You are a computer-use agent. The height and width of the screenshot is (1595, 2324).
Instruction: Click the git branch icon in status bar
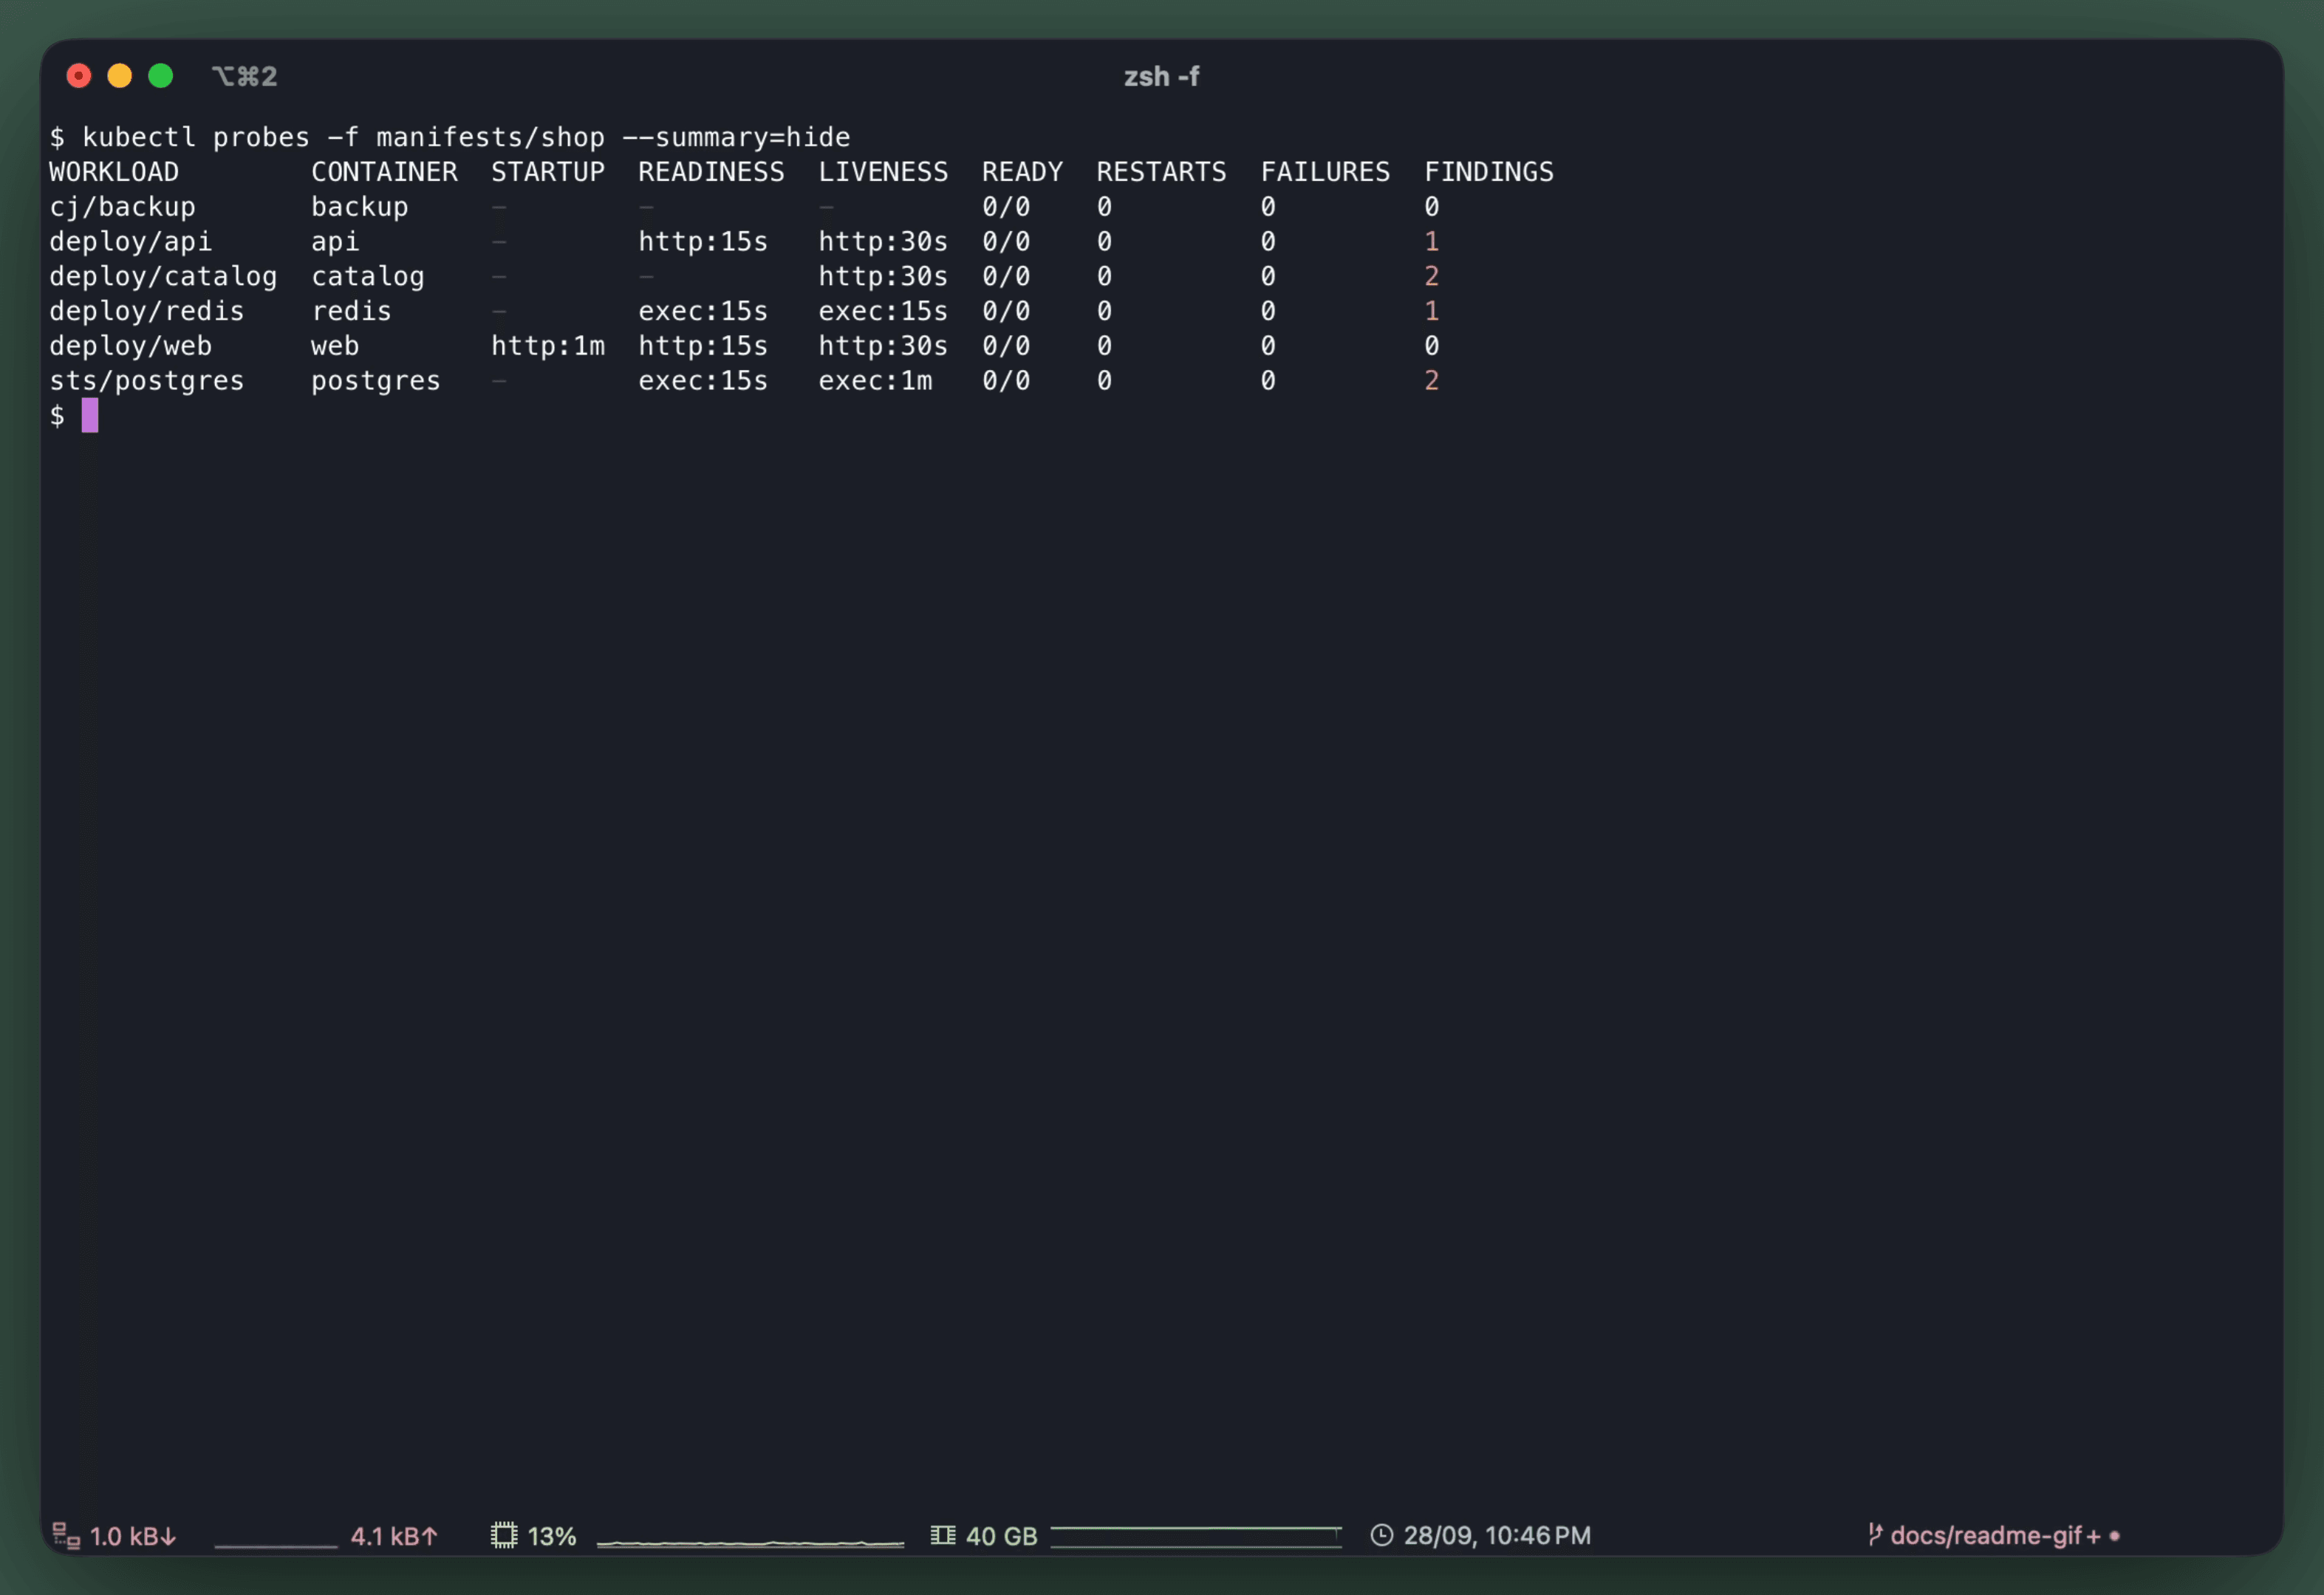point(1875,1535)
